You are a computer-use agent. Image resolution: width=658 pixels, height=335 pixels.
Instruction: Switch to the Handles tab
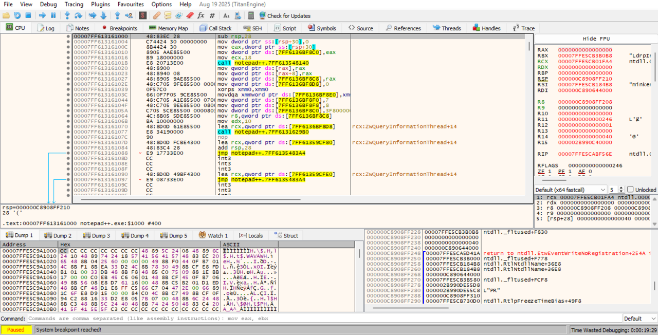pos(486,28)
